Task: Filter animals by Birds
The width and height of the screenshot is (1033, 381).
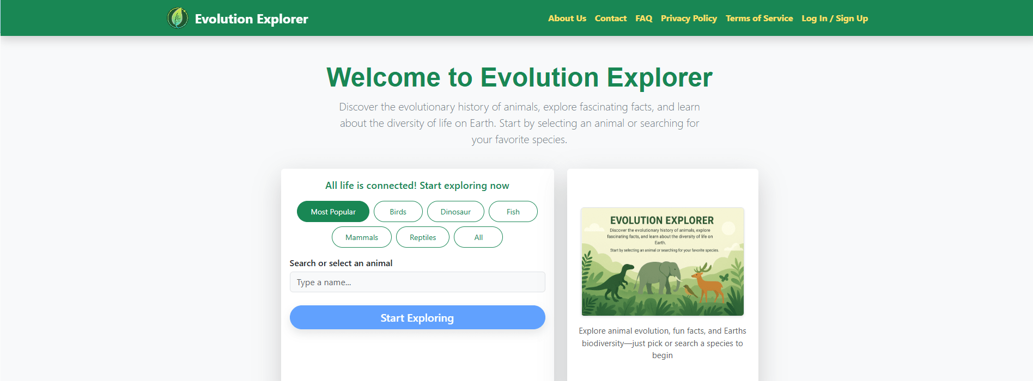Action: [x=398, y=212]
